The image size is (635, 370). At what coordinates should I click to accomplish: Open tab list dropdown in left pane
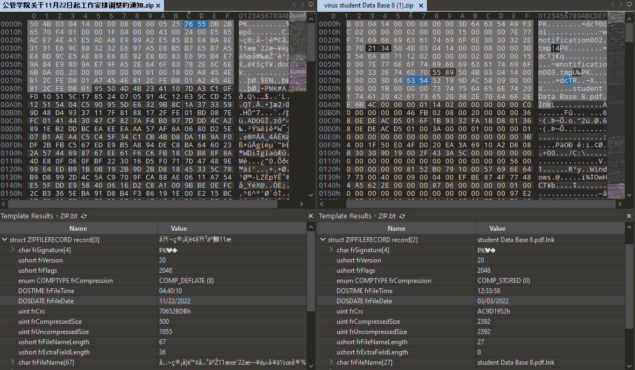[311, 5]
